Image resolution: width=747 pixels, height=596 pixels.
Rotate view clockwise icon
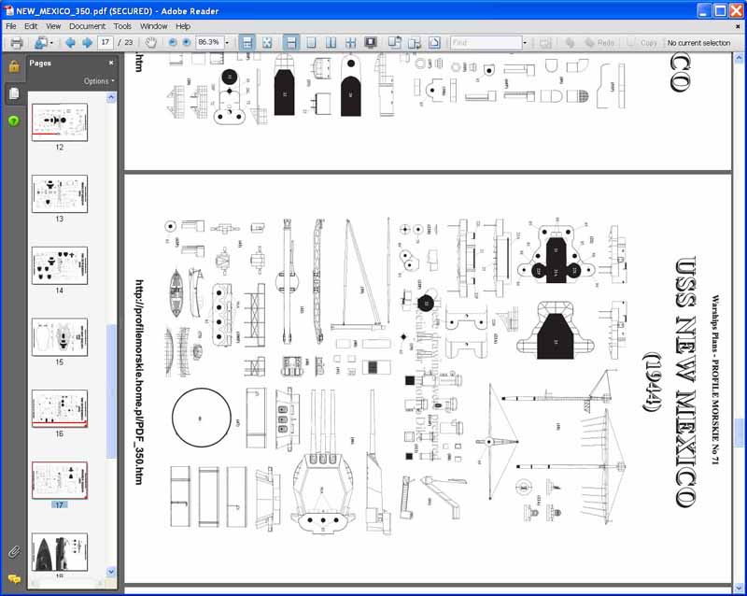click(414, 43)
